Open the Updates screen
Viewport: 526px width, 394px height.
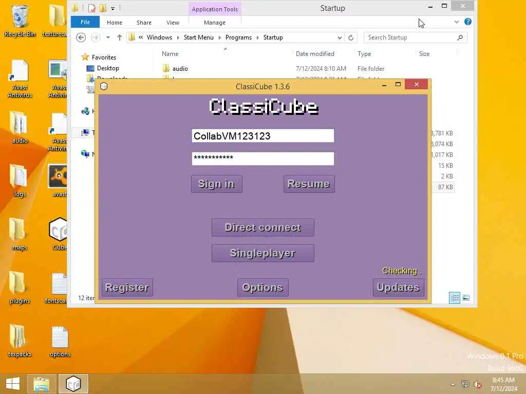pyautogui.click(x=398, y=287)
